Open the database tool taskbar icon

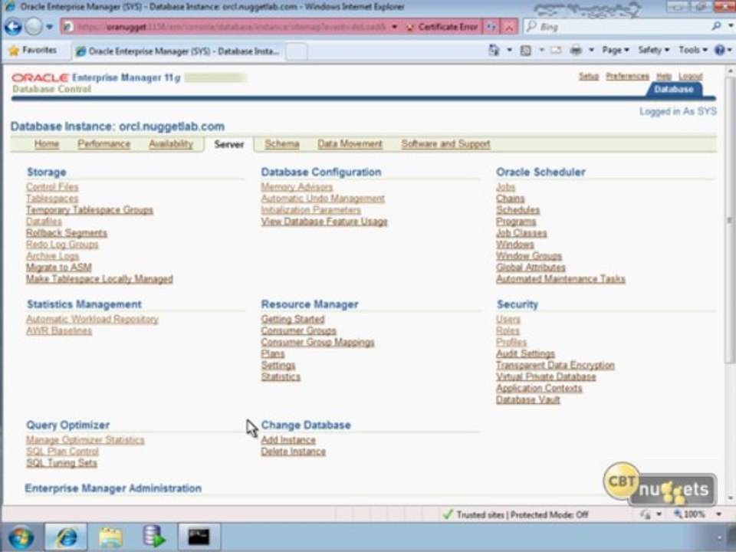[x=154, y=537]
